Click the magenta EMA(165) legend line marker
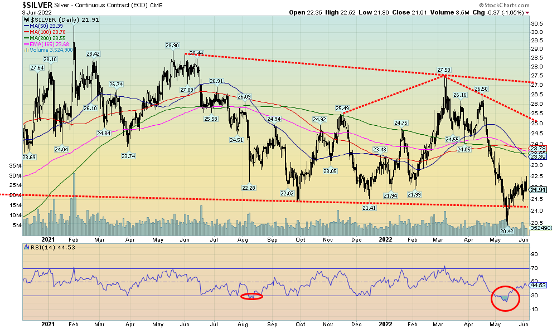552x329 pixels. pos(26,44)
